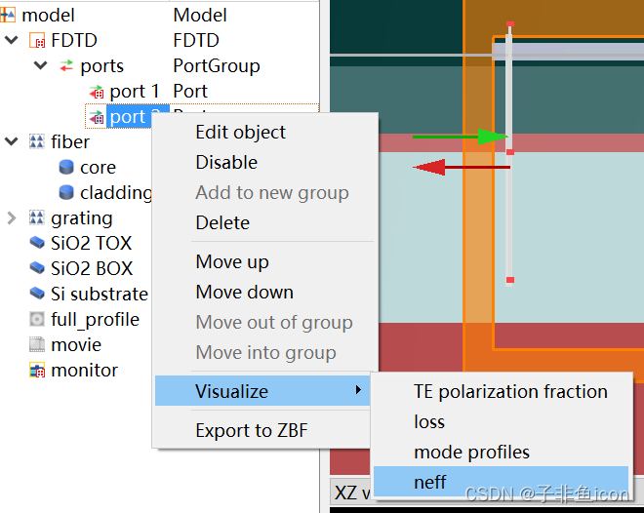The height and width of the screenshot is (513, 644).
Task: Click the middle red port handle
Action: 510,152
